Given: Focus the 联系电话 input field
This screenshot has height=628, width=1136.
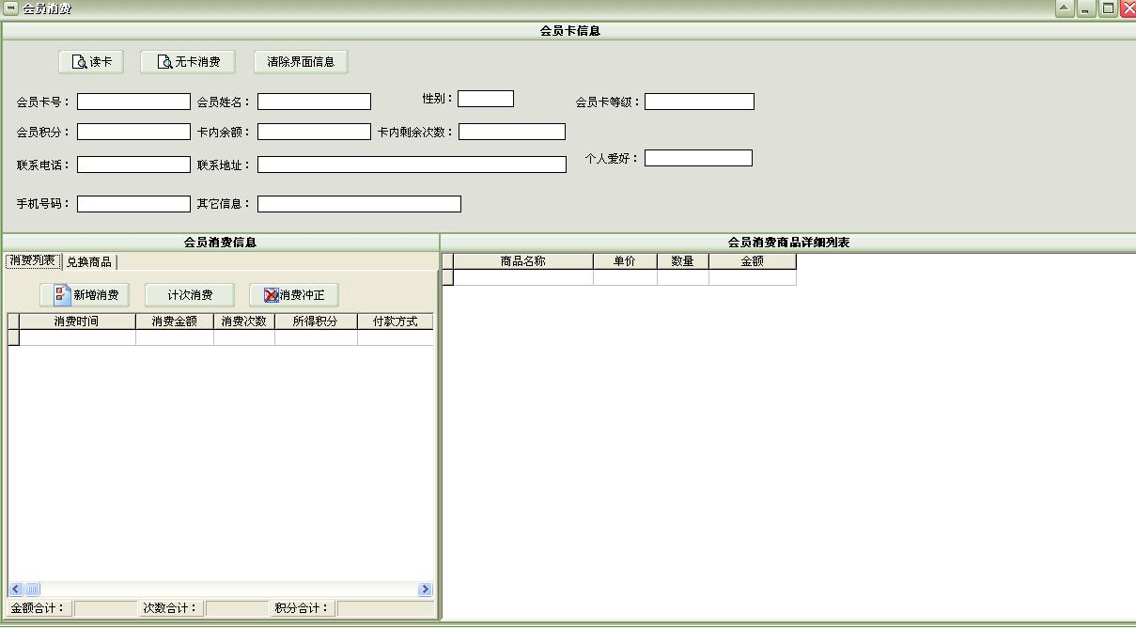Looking at the screenshot, I should (x=133, y=165).
